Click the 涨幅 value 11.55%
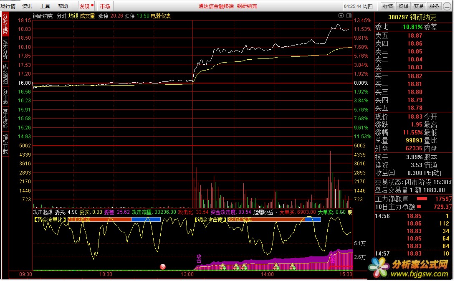The height and width of the screenshot is (281, 455). (x=412, y=132)
